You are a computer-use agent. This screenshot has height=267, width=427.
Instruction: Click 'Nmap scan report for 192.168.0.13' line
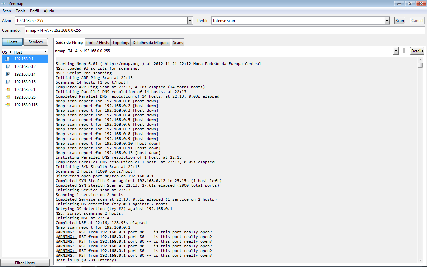tap(108, 153)
